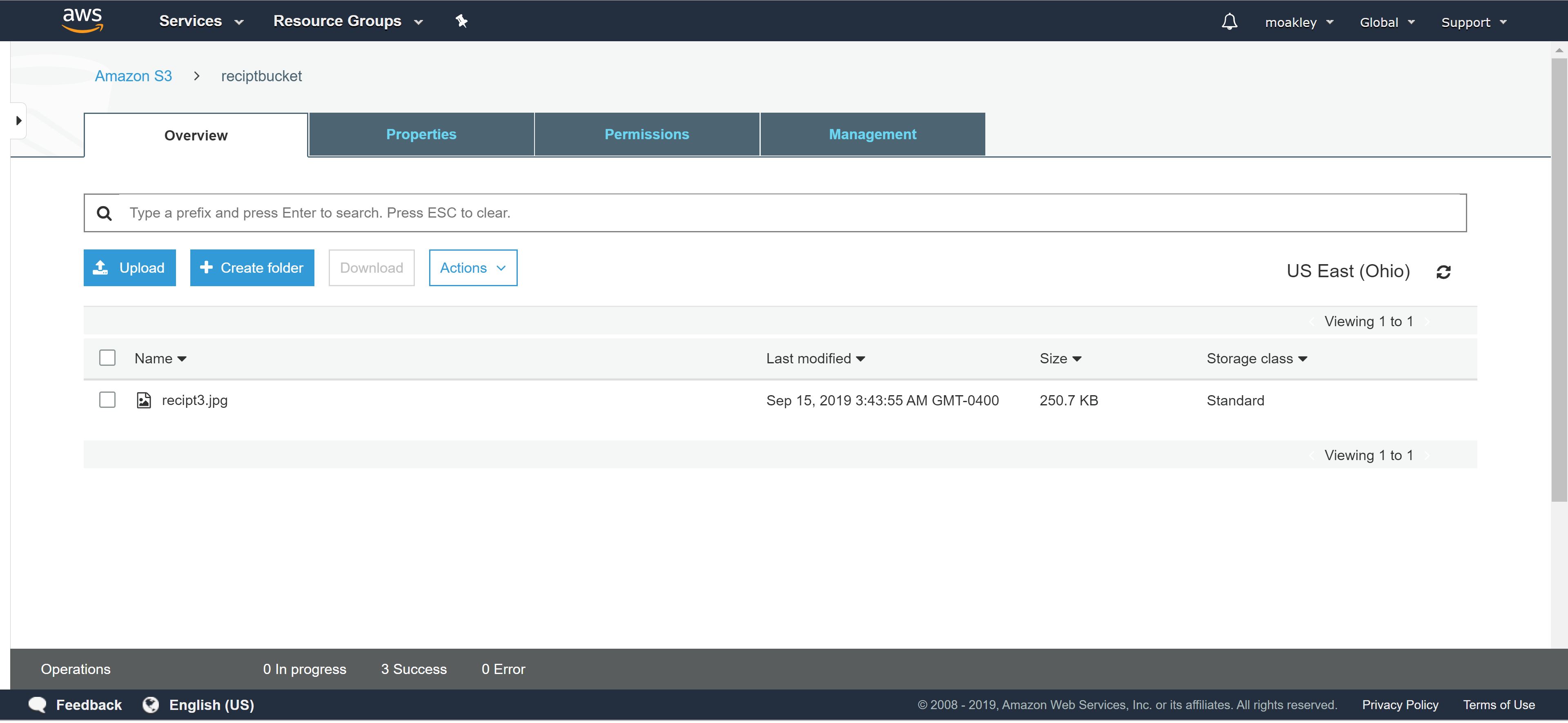Open the moakley account dropdown
1568x723 pixels.
[1298, 22]
